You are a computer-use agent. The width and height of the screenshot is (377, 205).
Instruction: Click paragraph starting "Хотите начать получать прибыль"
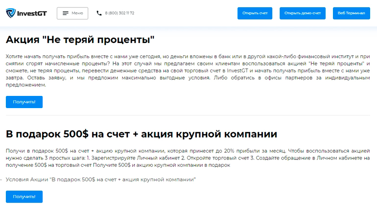point(188,70)
